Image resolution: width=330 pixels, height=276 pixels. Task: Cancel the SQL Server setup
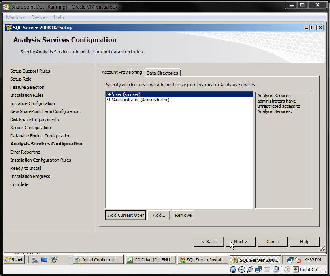[273, 242]
